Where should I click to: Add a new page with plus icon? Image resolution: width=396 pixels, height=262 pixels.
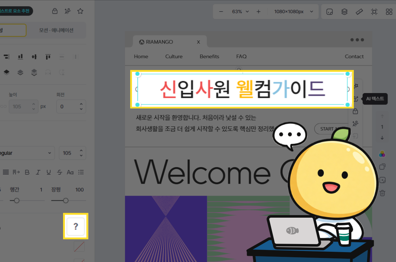pos(382,180)
